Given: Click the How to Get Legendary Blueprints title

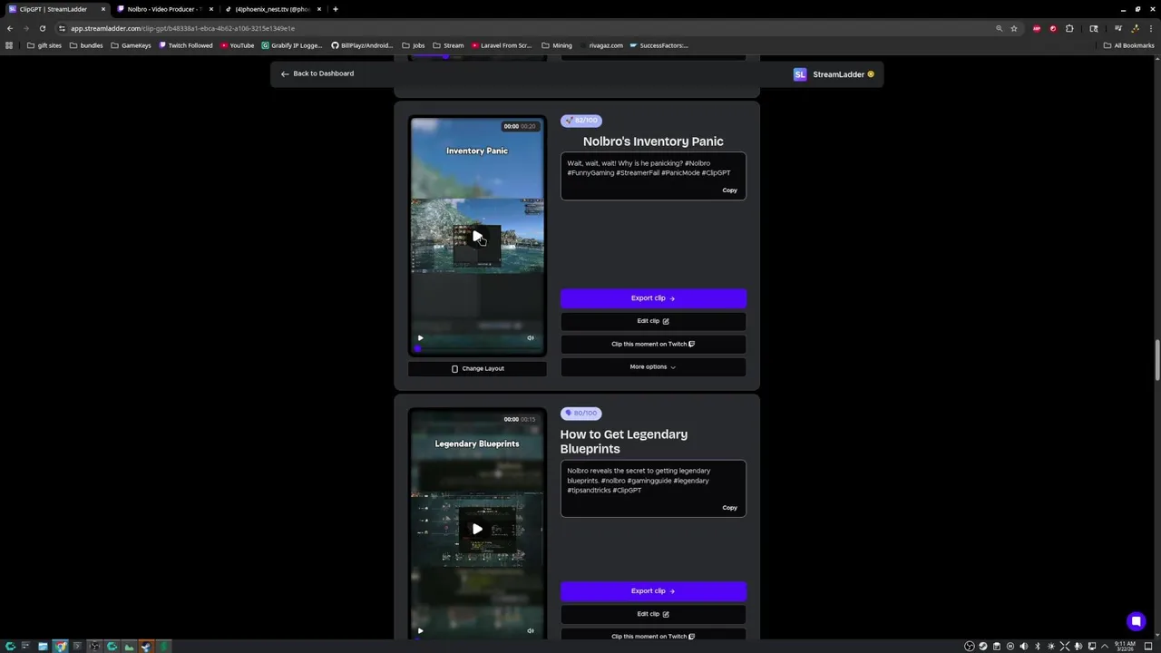Looking at the screenshot, I should (x=624, y=442).
